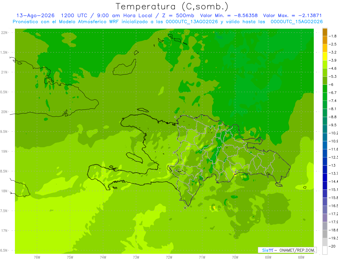Select the '0000UTC_15AGO2026' valid-until time
The width and height of the screenshot is (338, 261).
click(297, 22)
